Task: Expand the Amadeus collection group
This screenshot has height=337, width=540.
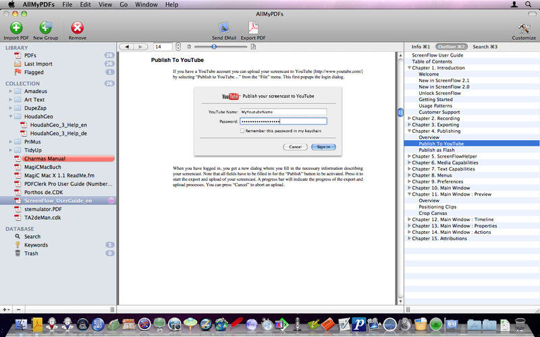Action: point(10,91)
